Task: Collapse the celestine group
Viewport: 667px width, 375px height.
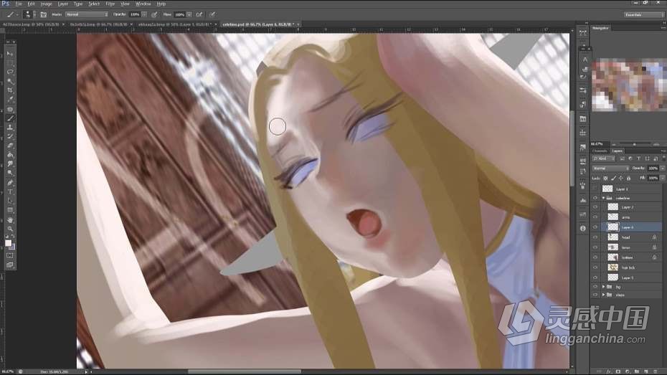Action: 604,198
